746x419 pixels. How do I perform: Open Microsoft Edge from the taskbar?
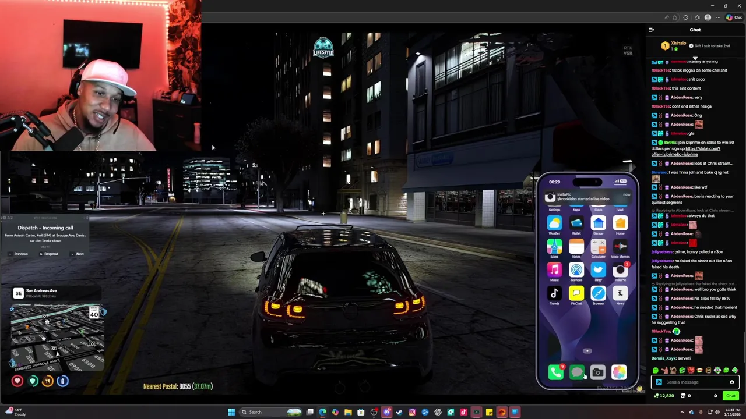[322, 412]
